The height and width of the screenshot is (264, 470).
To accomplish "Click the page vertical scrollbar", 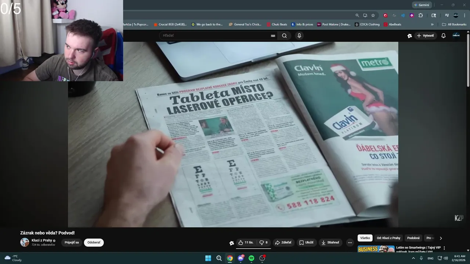I will pos(468,60).
